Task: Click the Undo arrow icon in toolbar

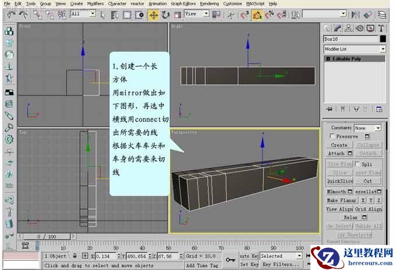Action: 10,15
